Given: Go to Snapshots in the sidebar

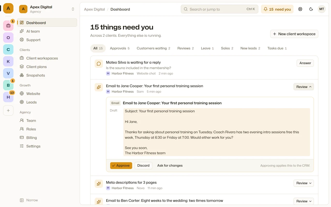Looking at the screenshot, I should tap(47, 75).
